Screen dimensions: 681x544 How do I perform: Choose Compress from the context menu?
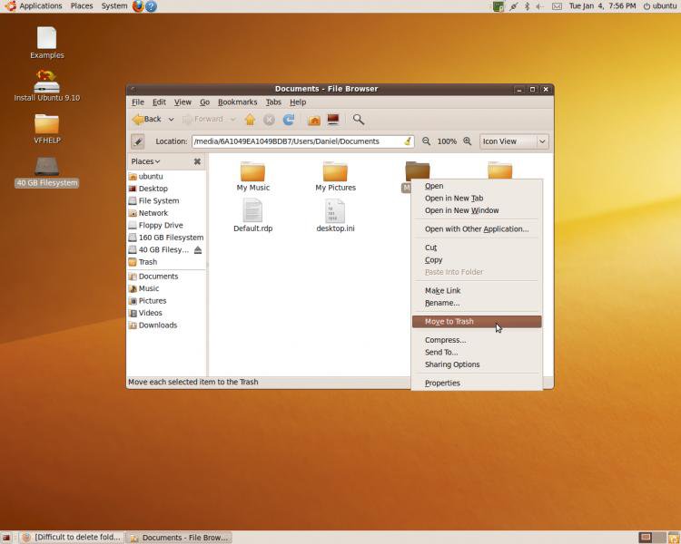[477, 340]
